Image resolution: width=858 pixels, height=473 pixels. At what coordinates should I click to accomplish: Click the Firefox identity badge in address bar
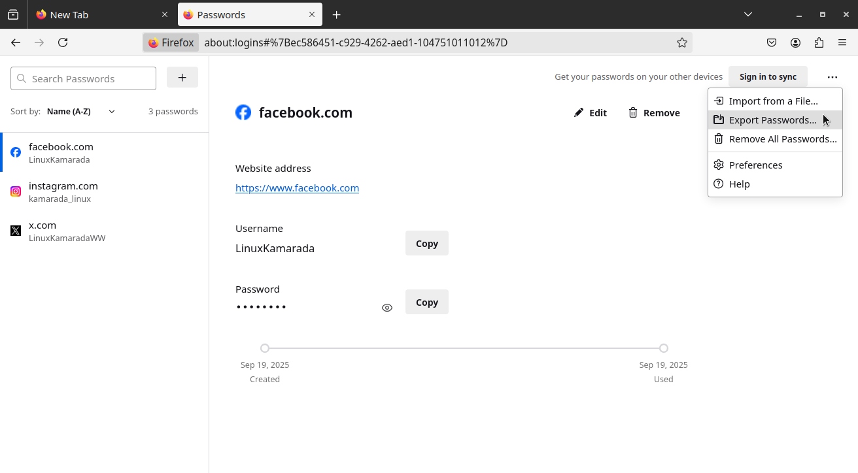(x=171, y=42)
